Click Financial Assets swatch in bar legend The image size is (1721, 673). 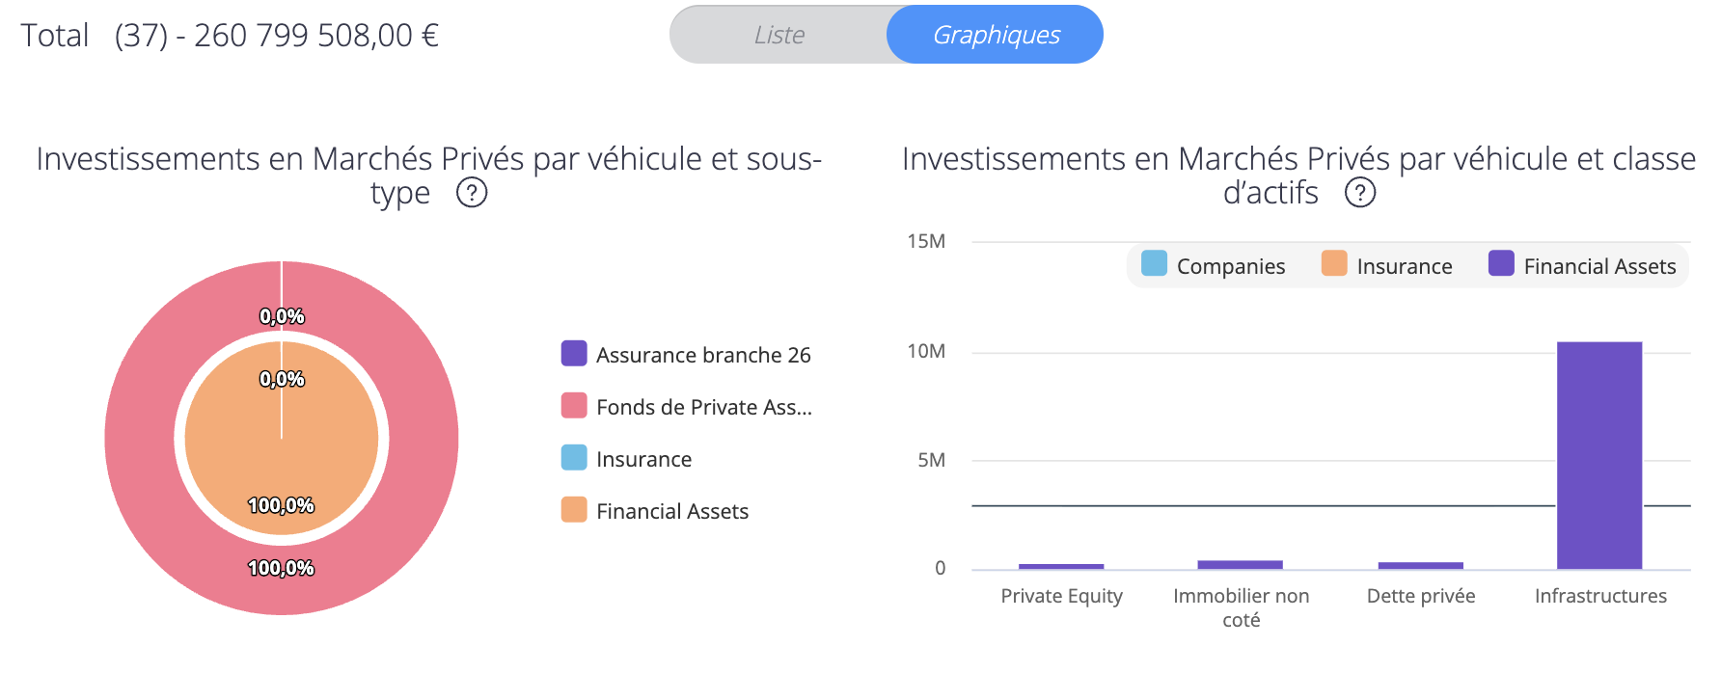(1501, 264)
